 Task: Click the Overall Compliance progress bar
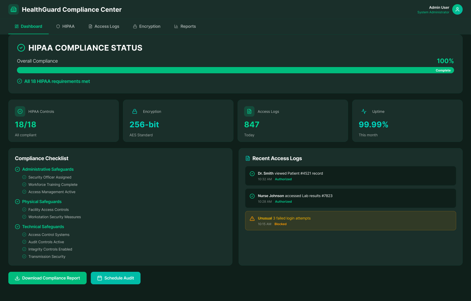tap(235, 70)
